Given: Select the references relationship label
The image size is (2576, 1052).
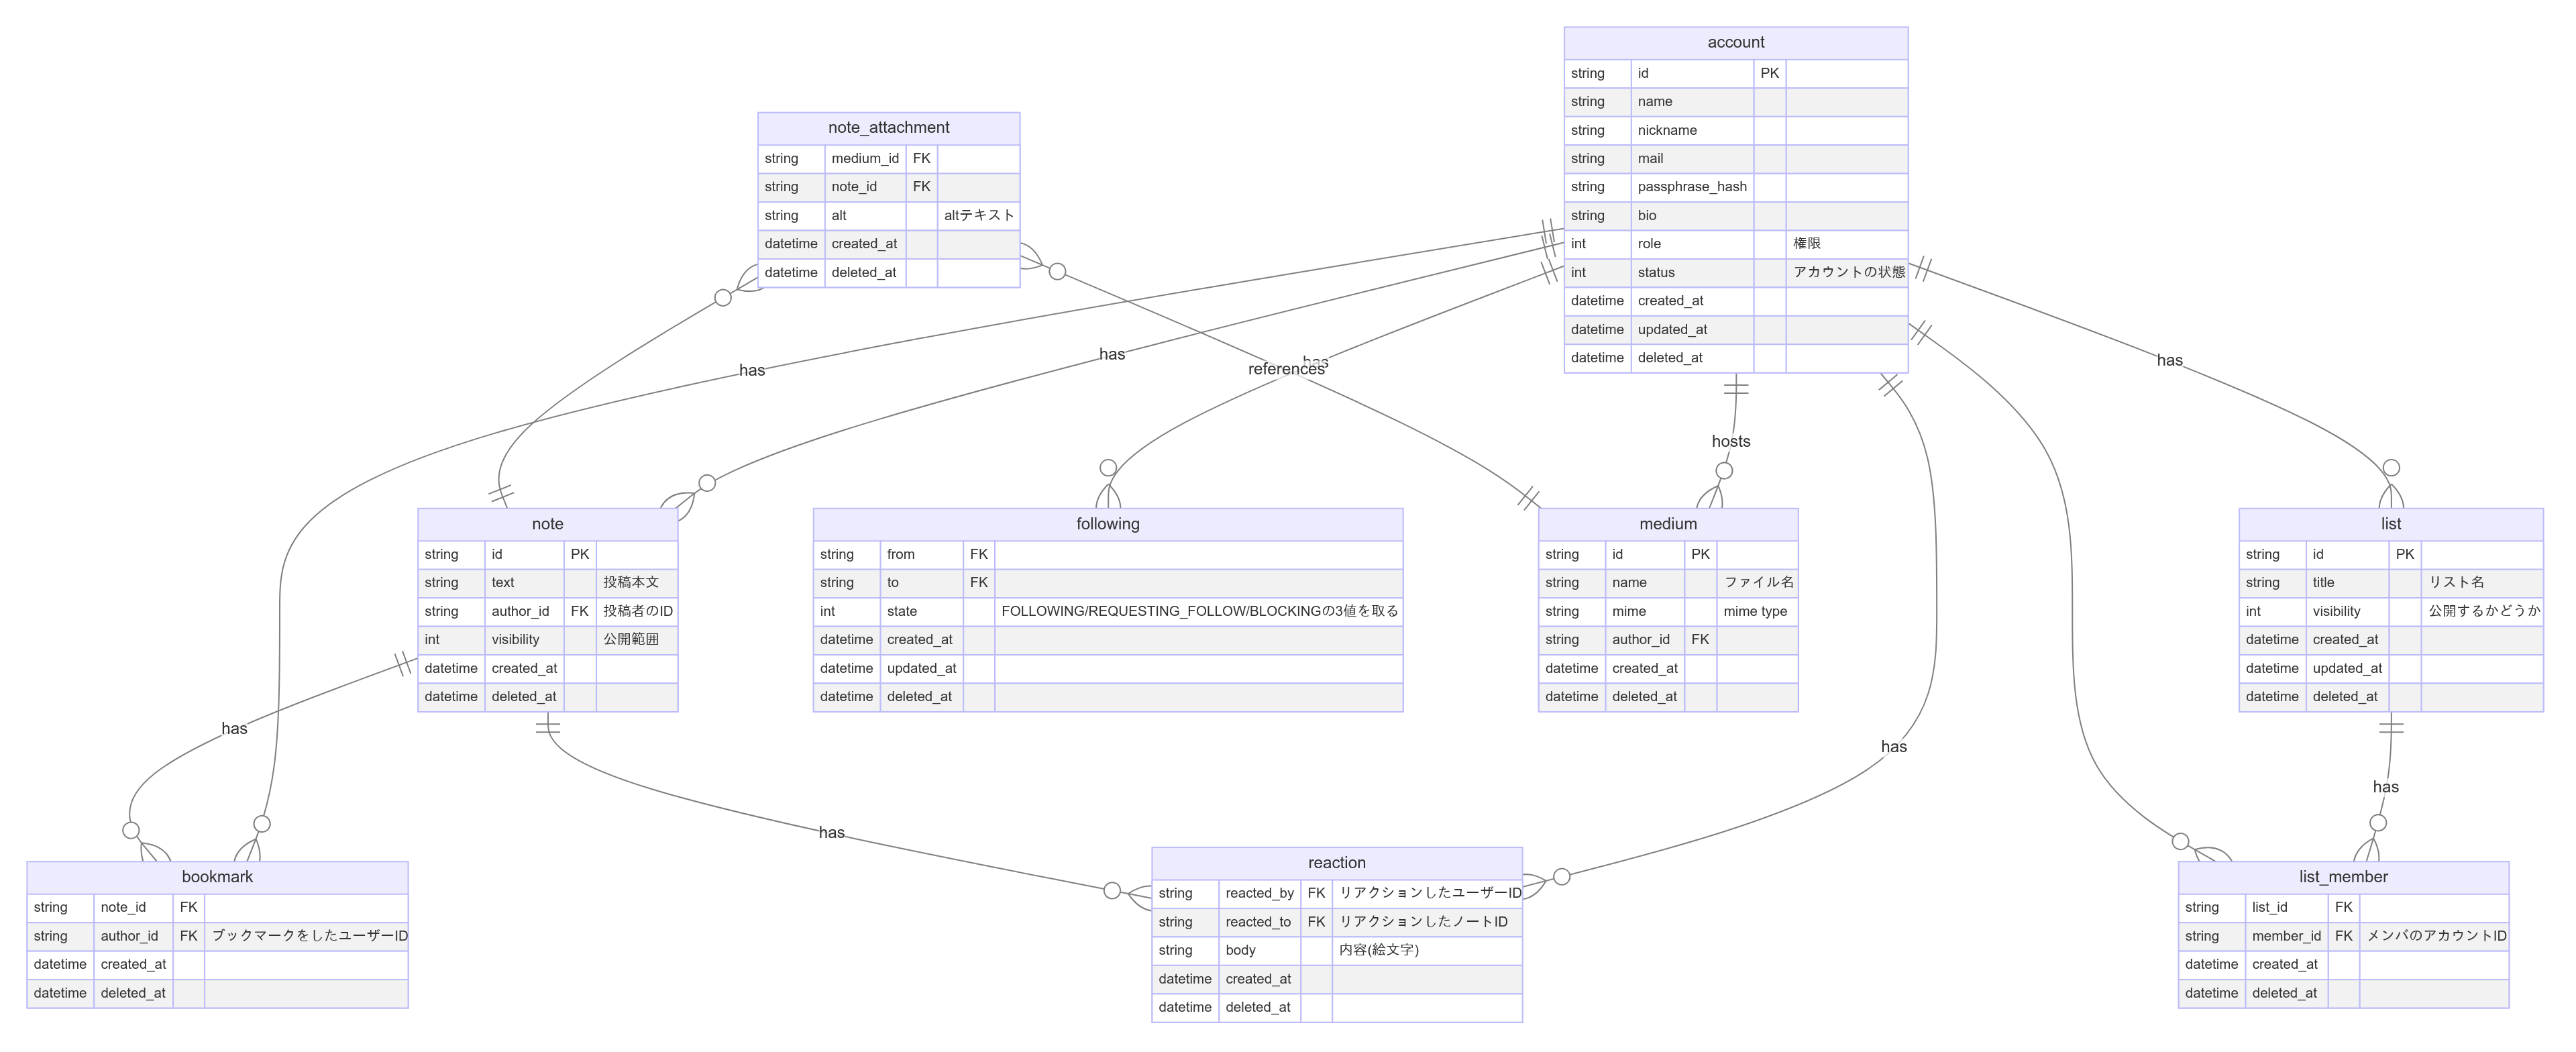Looking at the screenshot, I should [x=1286, y=369].
